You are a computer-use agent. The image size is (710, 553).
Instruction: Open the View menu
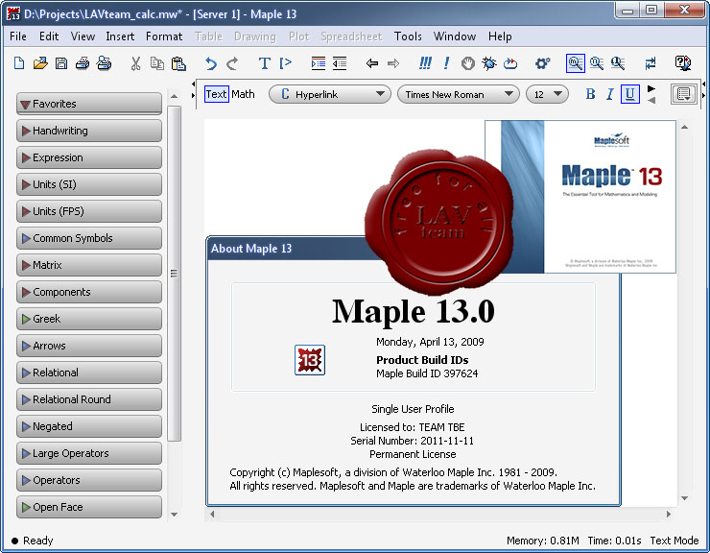(x=83, y=36)
